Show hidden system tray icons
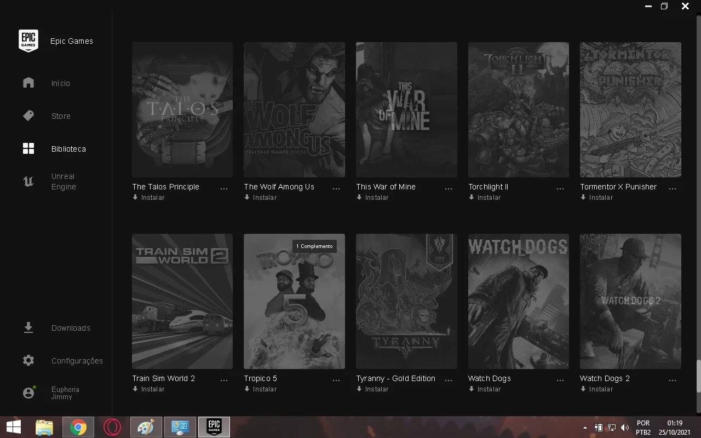701x438 pixels. coord(585,428)
